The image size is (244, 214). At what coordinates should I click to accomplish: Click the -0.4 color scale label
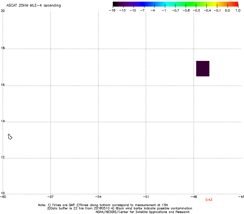[207, 11]
